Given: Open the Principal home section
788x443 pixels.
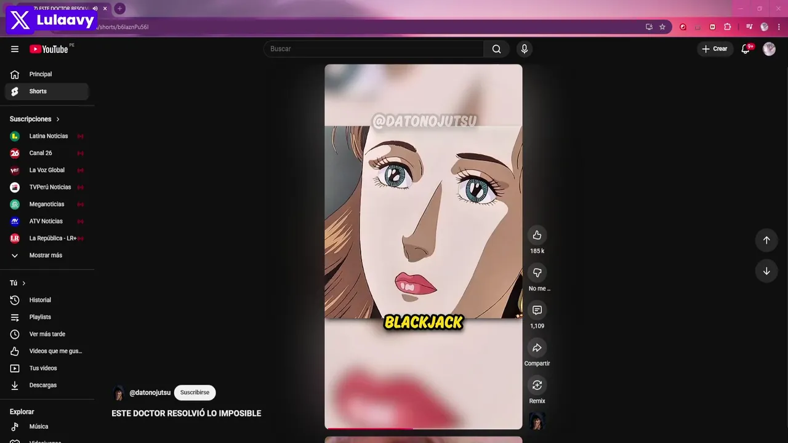Looking at the screenshot, I should point(47,74).
